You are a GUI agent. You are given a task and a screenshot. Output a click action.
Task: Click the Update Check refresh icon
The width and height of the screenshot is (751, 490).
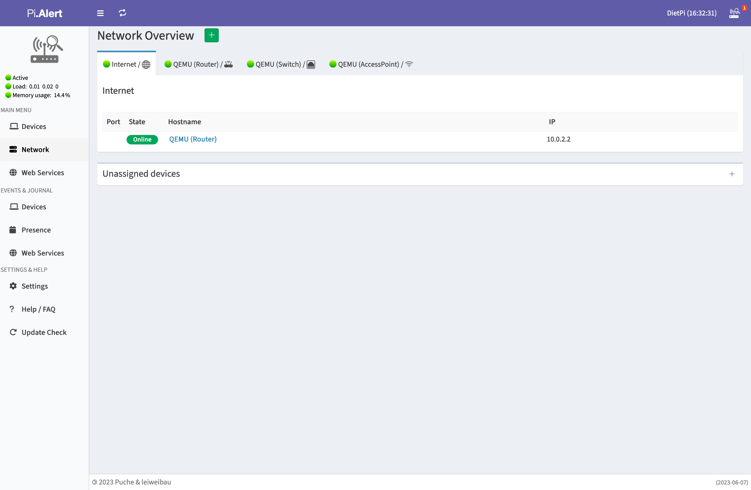point(13,332)
